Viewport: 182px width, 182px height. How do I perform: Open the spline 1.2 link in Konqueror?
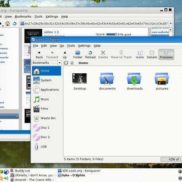click(51, 32)
